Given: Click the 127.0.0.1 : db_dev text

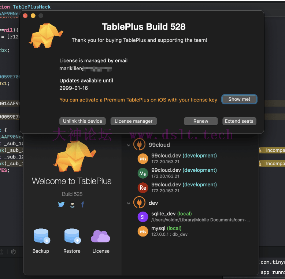Looking at the screenshot, I should pos(169,234).
